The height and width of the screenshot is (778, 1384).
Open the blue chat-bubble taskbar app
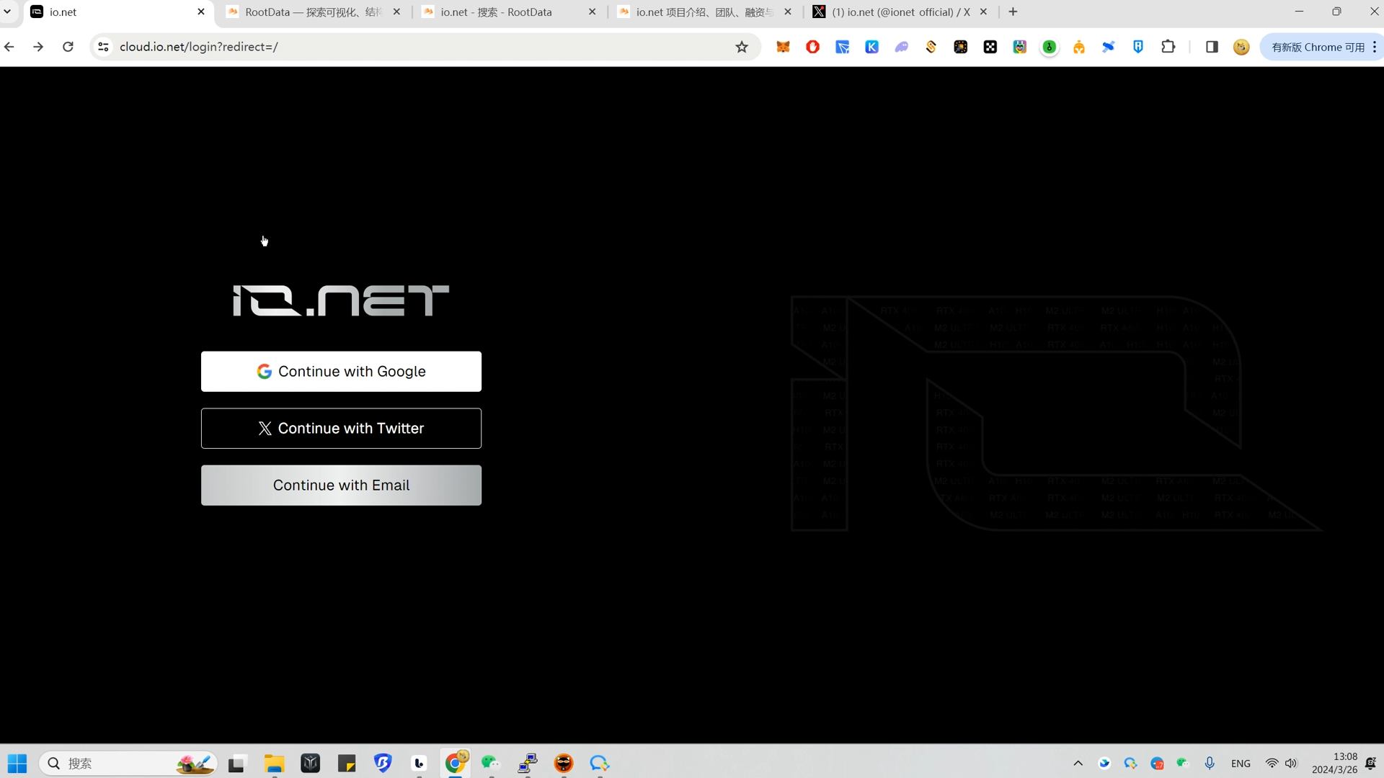tap(600, 764)
